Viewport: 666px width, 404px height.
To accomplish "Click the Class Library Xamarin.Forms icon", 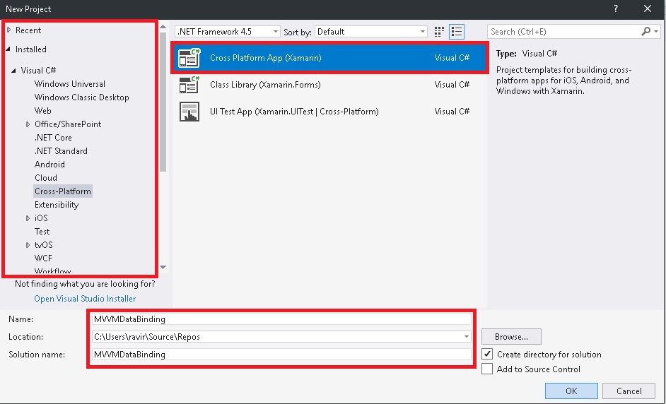I will (189, 85).
